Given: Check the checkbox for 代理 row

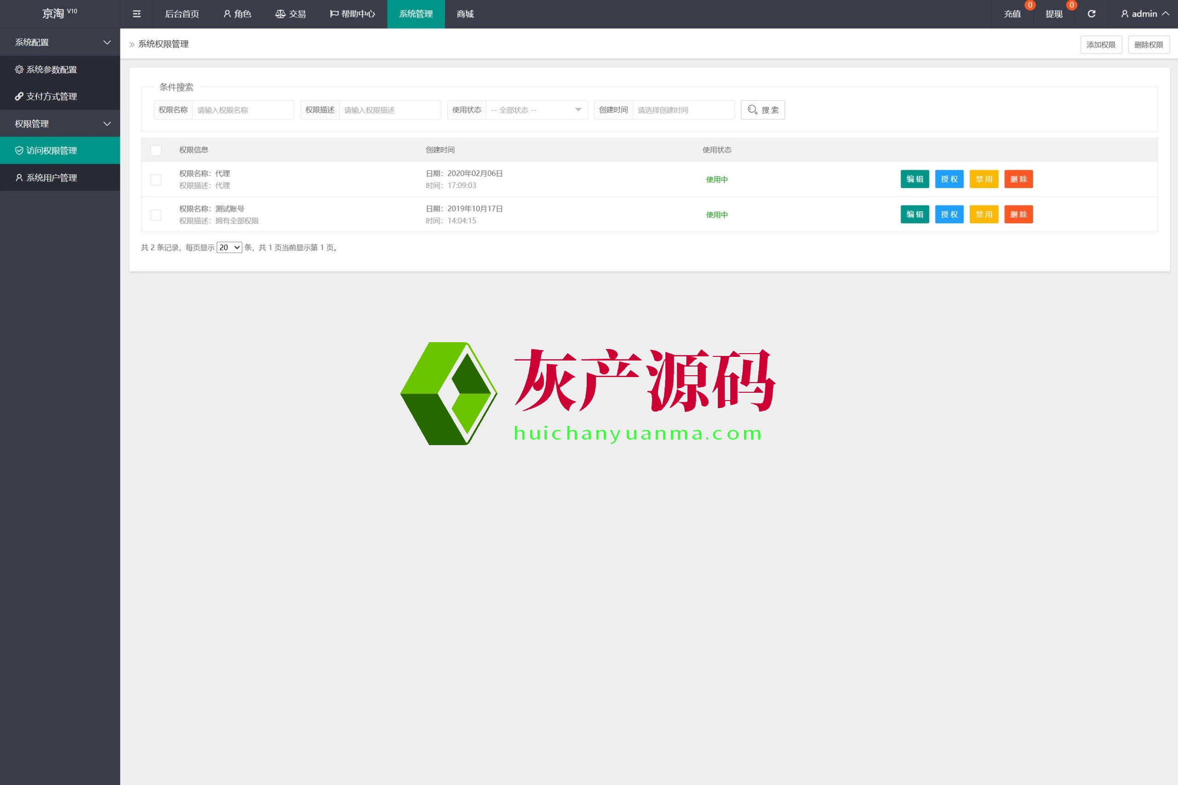Looking at the screenshot, I should coord(156,179).
